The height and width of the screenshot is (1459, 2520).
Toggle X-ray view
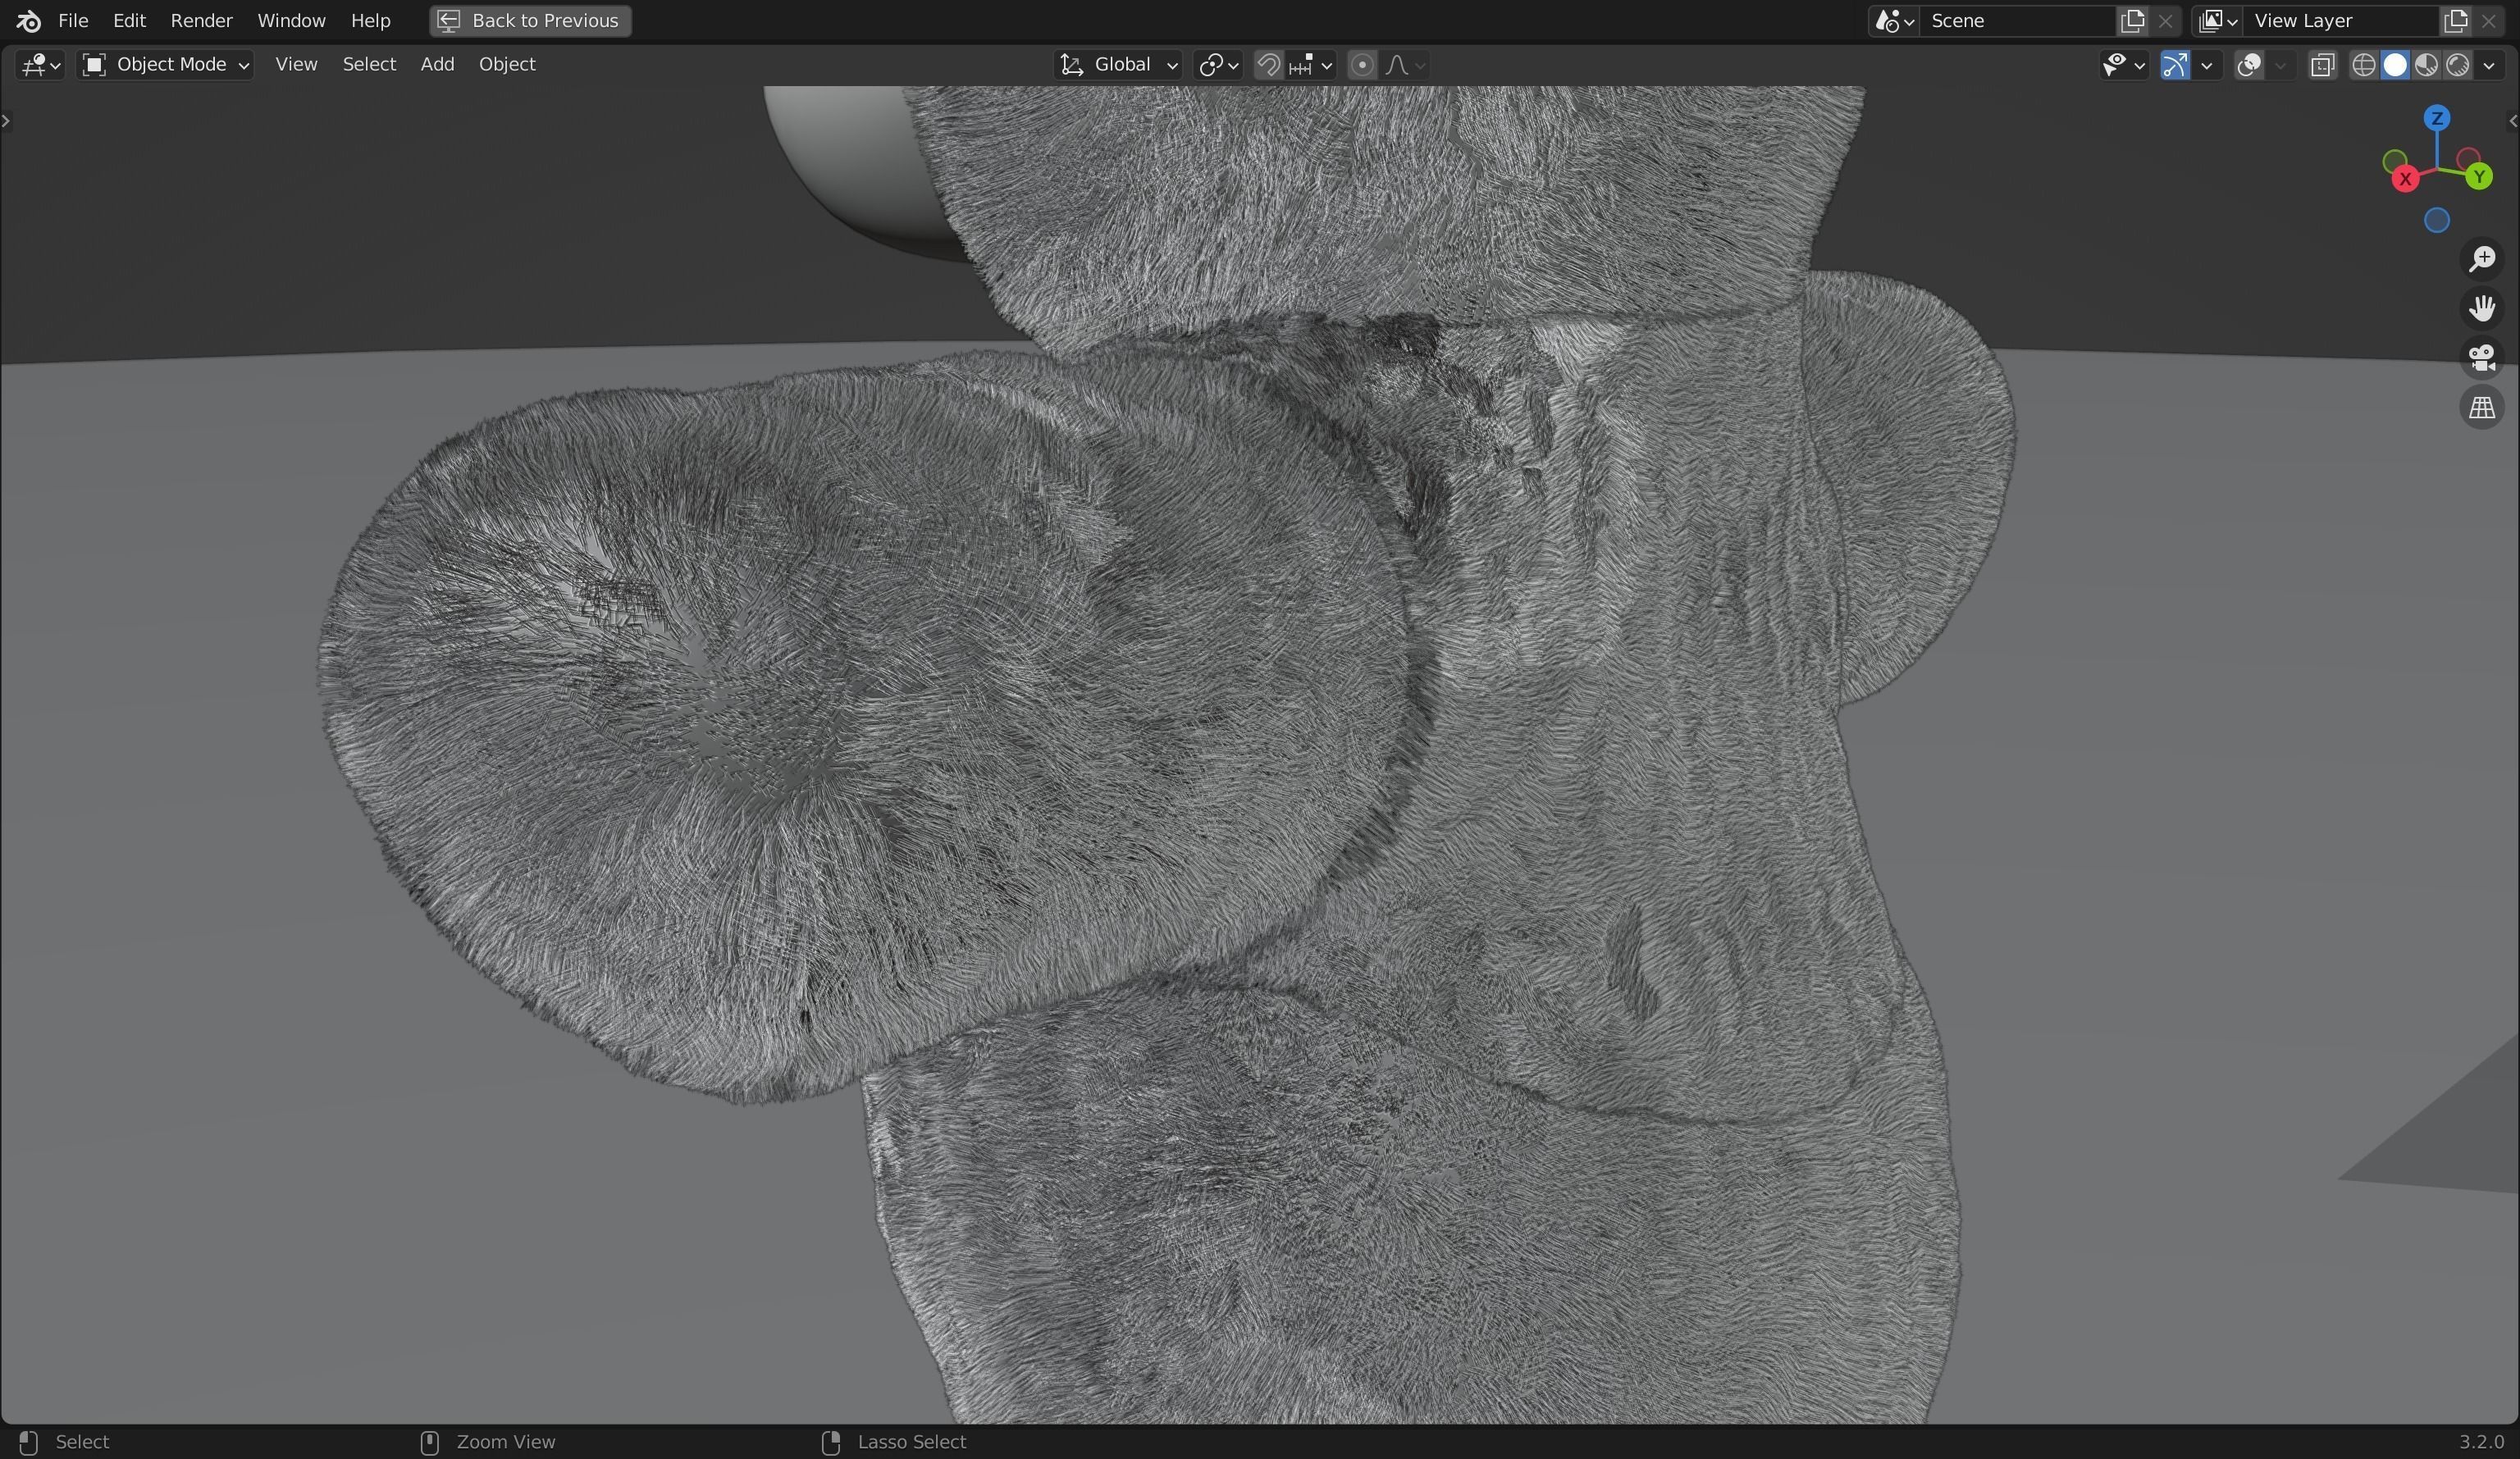[x=2322, y=65]
